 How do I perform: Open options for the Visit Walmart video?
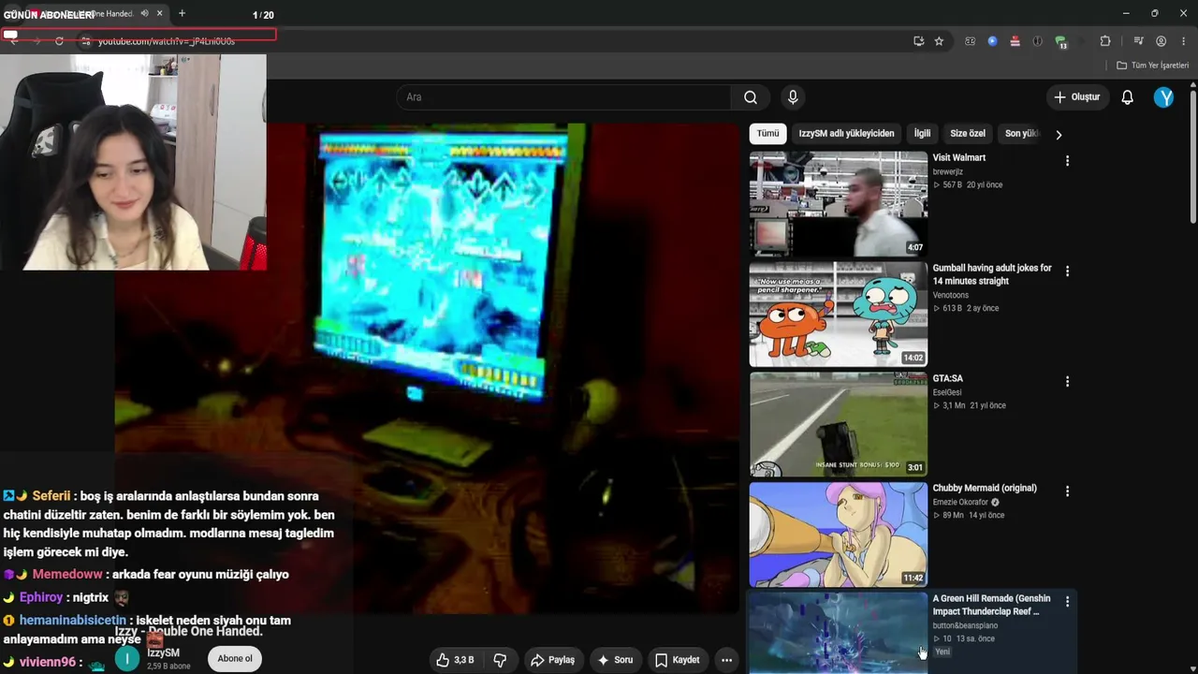[x=1067, y=161]
